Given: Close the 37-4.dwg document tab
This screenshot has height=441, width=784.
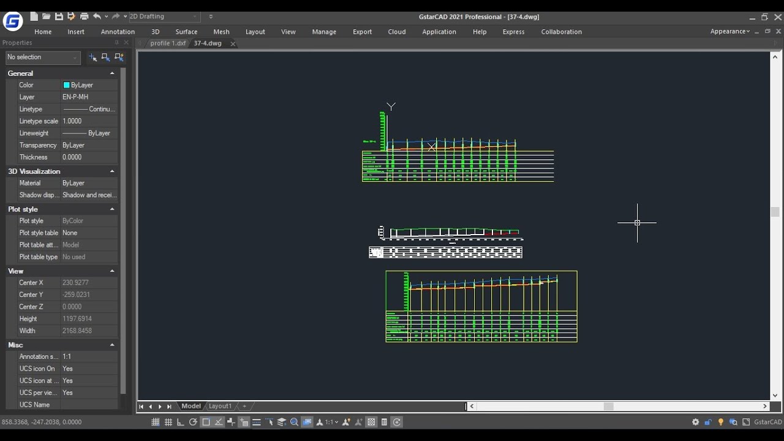Looking at the screenshot, I should pos(233,43).
